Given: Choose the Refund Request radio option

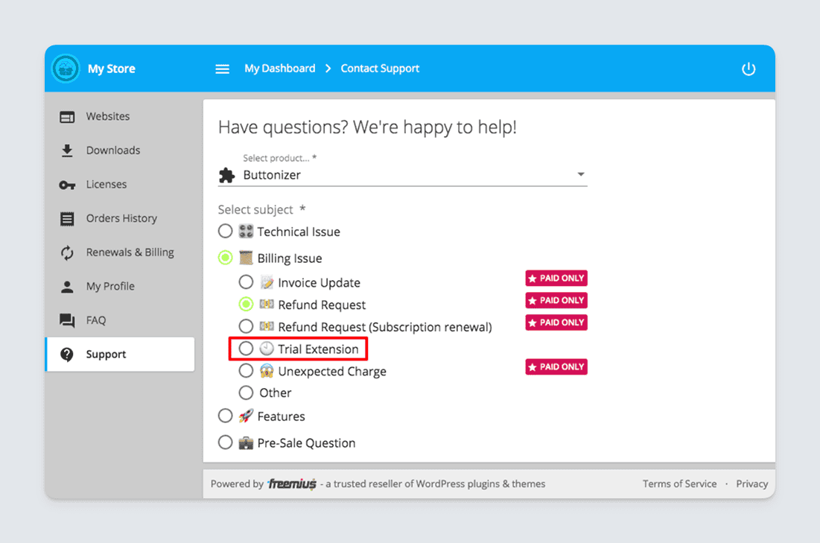Looking at the screenshot, I should (x=246, y=304).
